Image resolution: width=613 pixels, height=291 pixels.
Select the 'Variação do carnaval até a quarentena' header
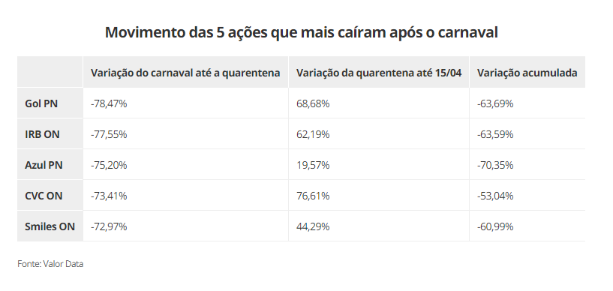[185, 73]
